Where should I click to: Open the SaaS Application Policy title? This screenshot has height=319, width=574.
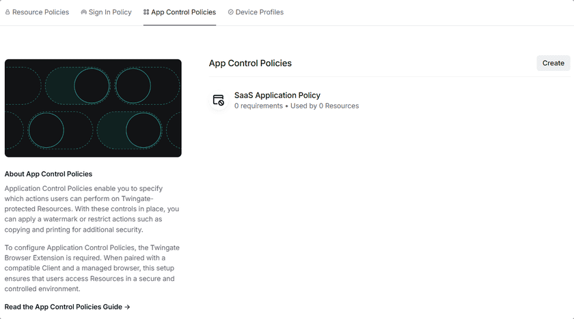click(x=277, y=95)
